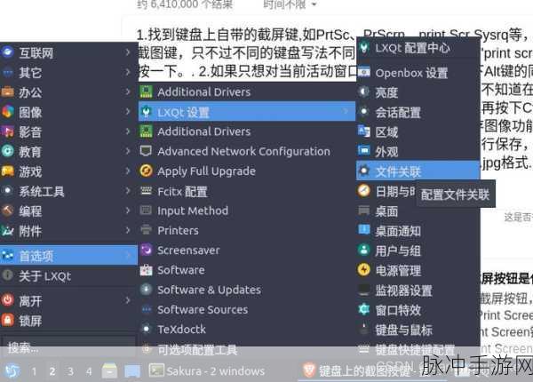The height and width of the screenshot is (382, 533).
Task: Click the 附件 (Accessories) category icon
Action: point(7,231)
